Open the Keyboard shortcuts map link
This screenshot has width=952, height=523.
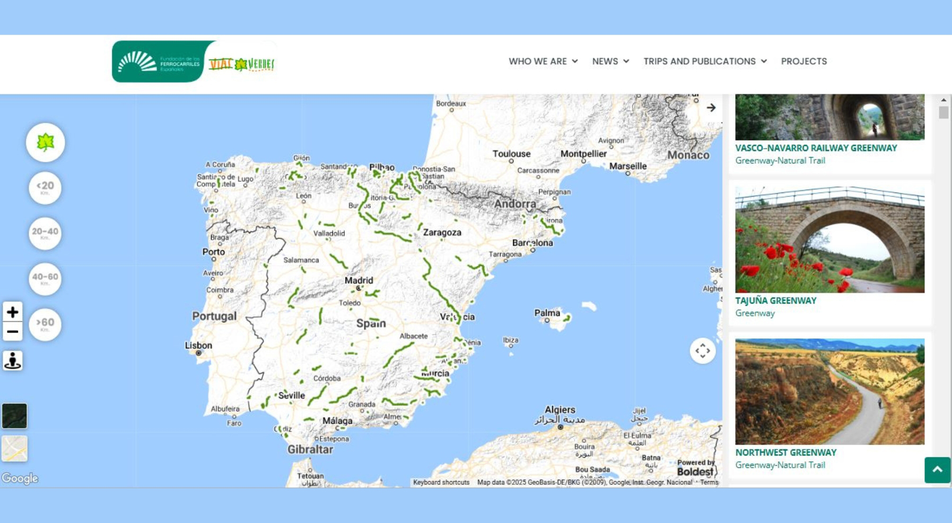(441, 483)
